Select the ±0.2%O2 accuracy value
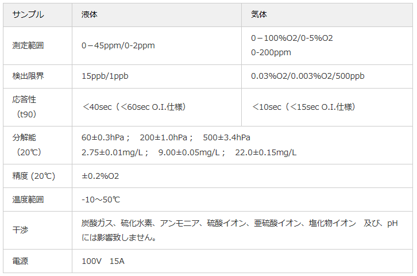This screenshot has height=276, width=417. click(101, 176)
